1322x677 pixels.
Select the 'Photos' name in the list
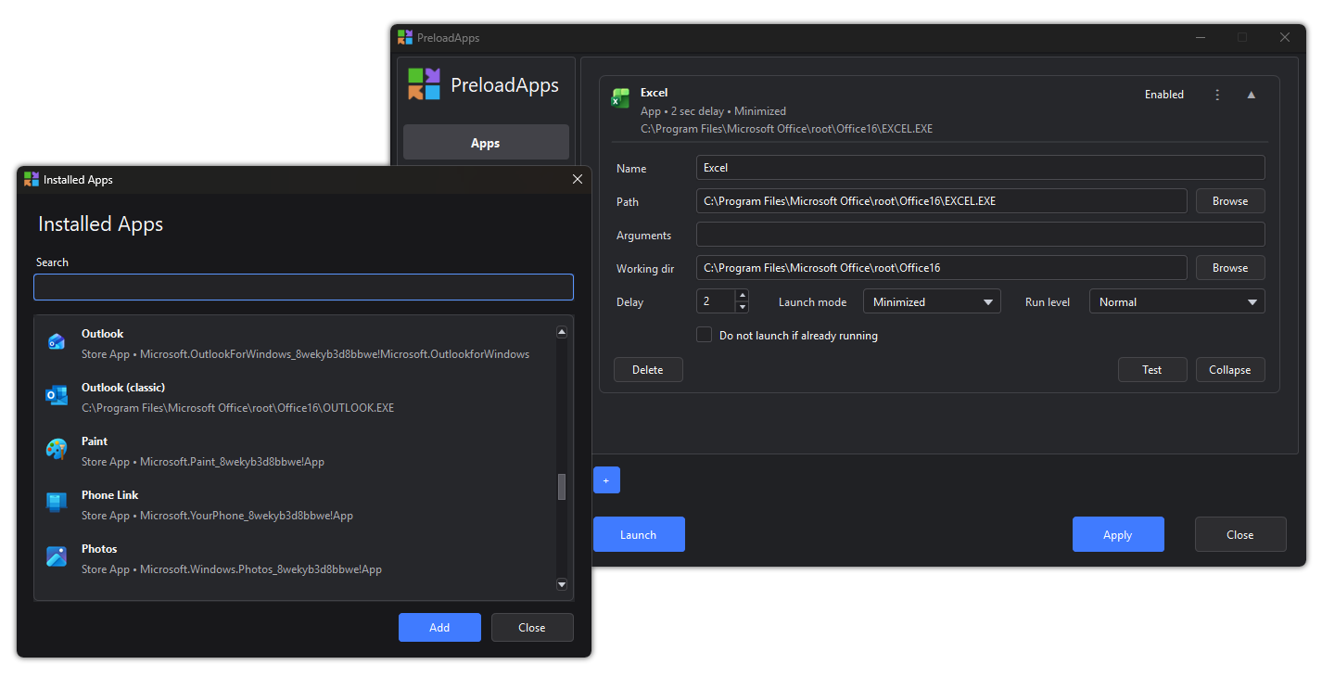point(99,549)
